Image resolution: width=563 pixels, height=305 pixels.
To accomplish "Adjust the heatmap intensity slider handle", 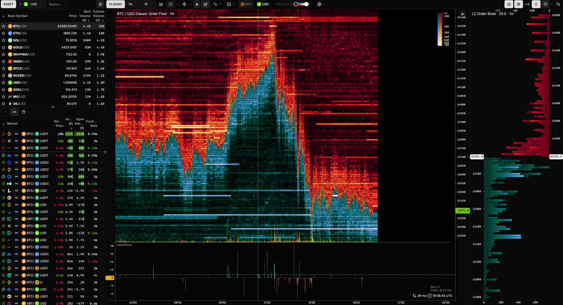I will point(296,4).
